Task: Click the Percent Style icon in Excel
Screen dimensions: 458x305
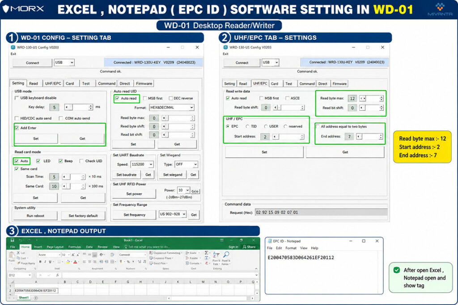Action: 128,262
